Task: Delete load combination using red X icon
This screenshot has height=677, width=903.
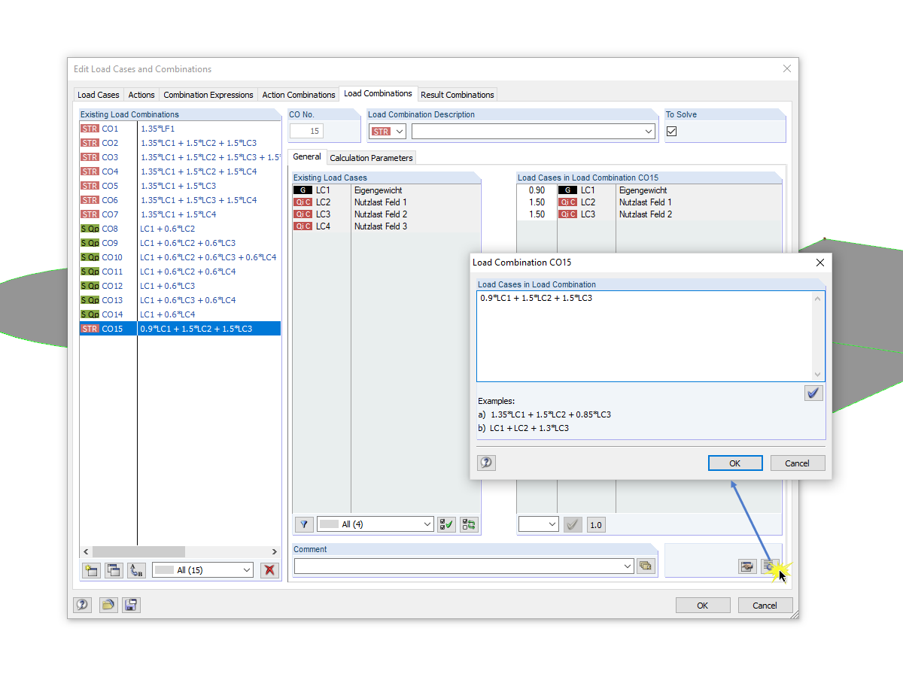Action: click(269, 570)
